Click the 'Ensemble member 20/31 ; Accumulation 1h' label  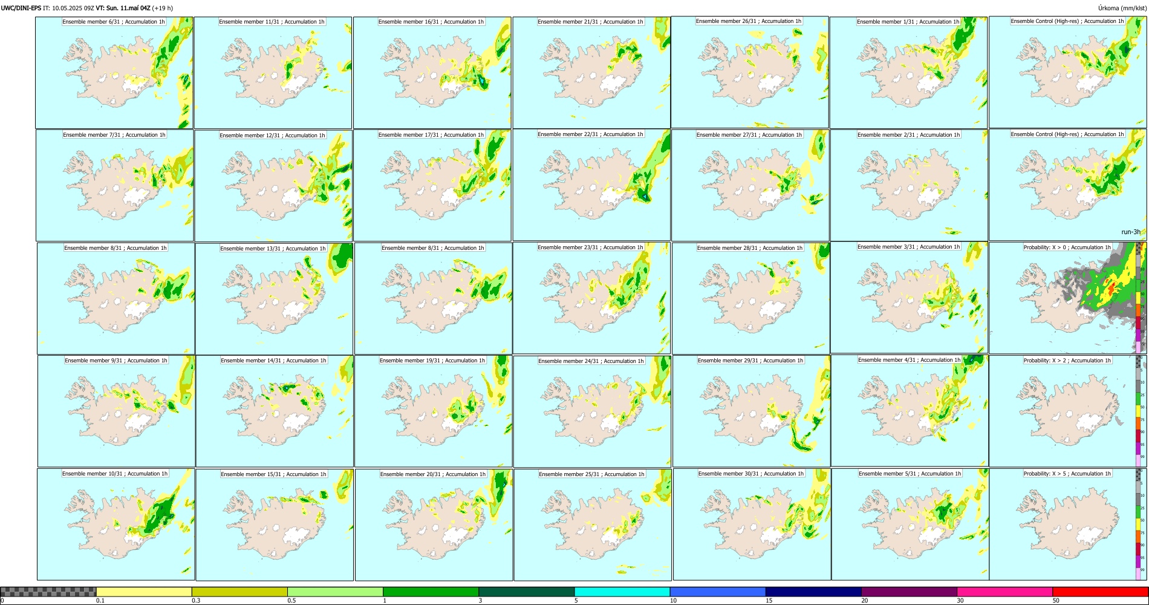[433, 474]
